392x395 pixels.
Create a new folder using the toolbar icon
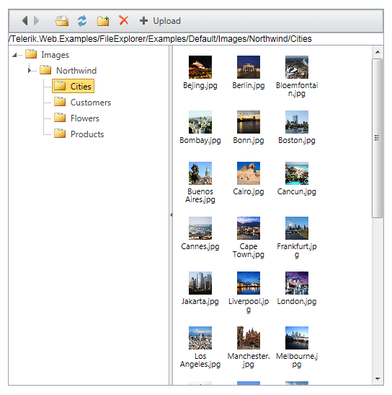103,21
